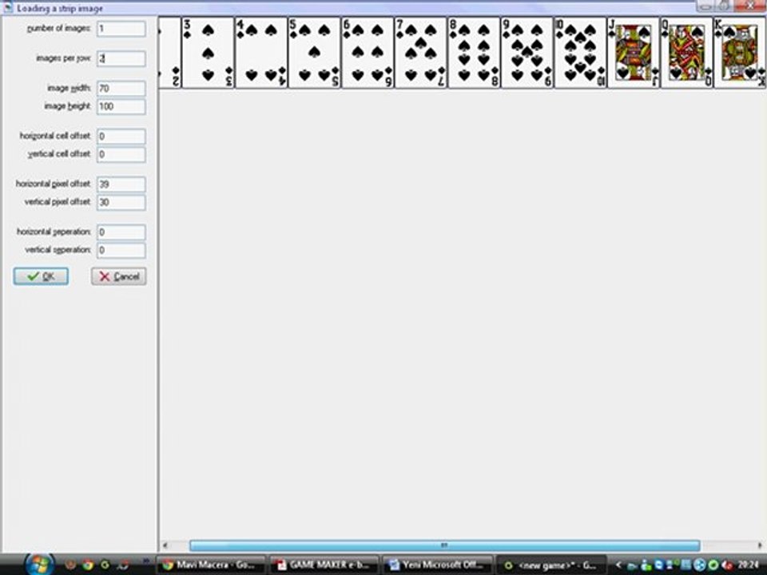767x575 pixels.
Task: Click the taskbar clock showing 20:24
Action: click(x=749, y=565)
